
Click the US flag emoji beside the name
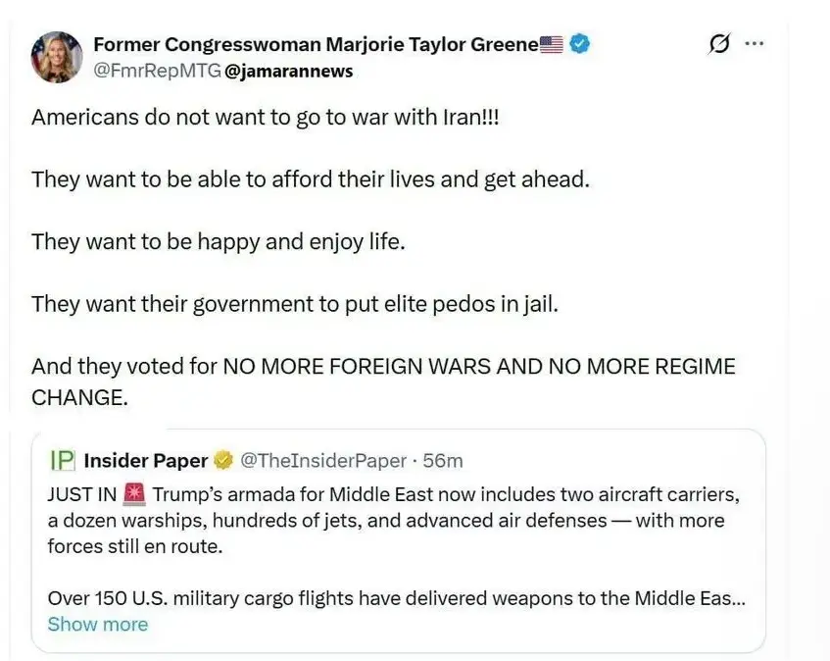(x=552, y=44)
